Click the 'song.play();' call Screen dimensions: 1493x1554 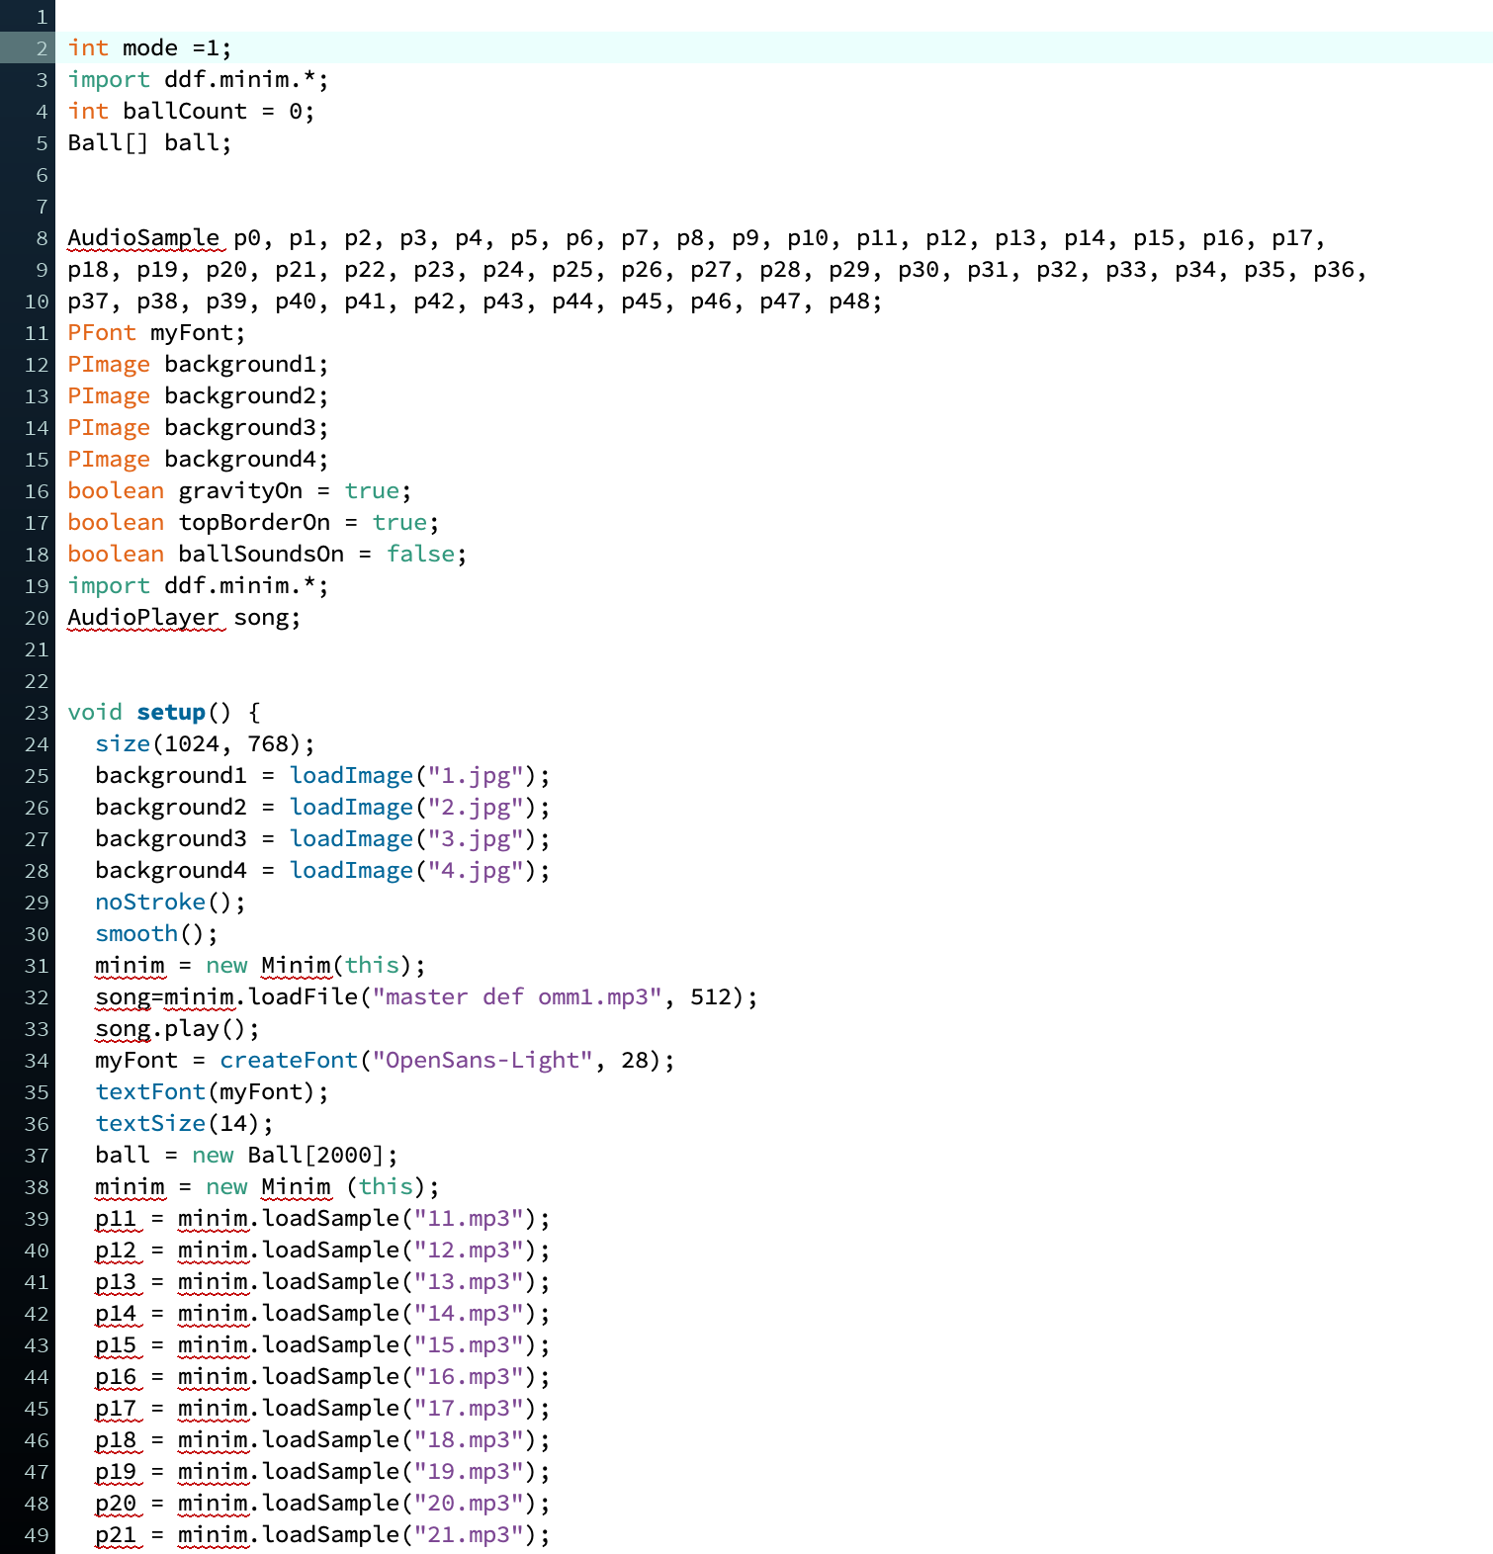click(x=177, y=1028)
